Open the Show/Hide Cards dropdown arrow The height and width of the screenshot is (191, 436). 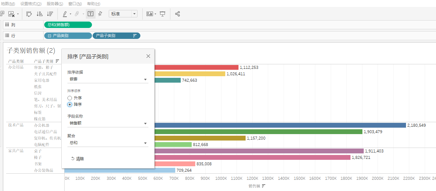pos(155,14)
